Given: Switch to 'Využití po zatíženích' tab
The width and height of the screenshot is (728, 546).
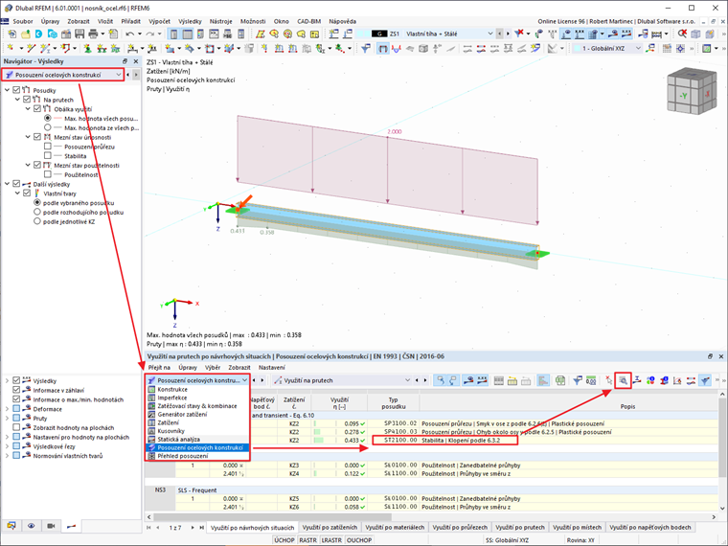Looking at the screenshot, I should click(x=330, y=528).
